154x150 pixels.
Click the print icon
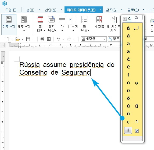coord(42,39)
